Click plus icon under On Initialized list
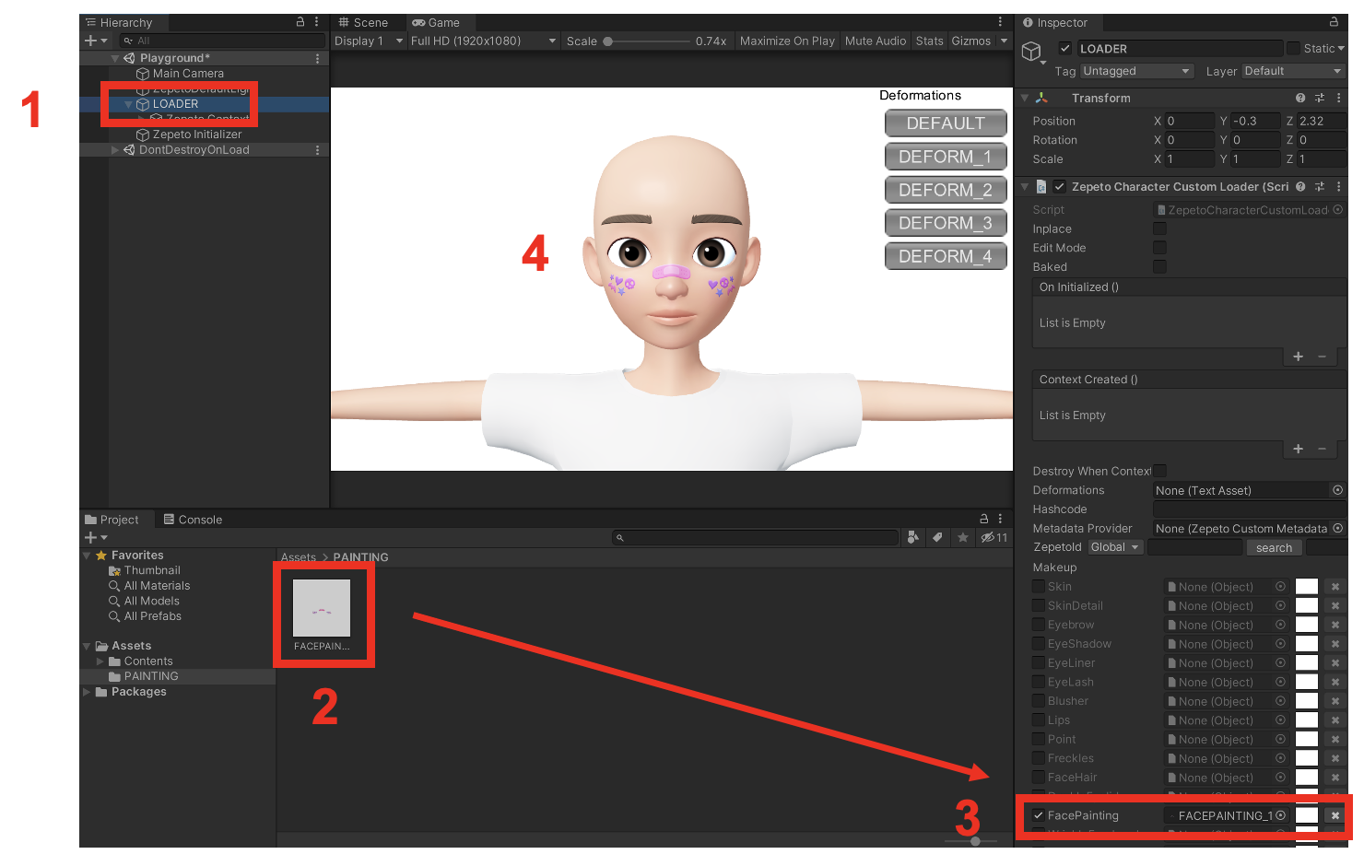The width and height of the screenshot is (1364, 866). [x=1298, y=357]
